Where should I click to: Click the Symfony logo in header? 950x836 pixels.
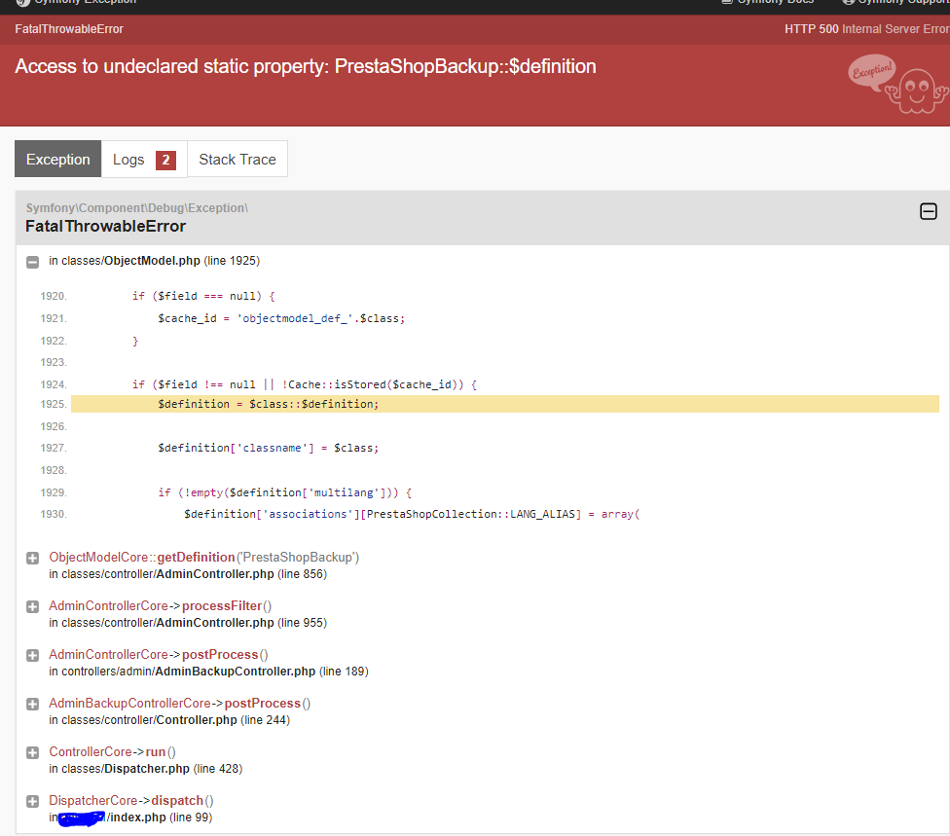[x=22, y=3]
